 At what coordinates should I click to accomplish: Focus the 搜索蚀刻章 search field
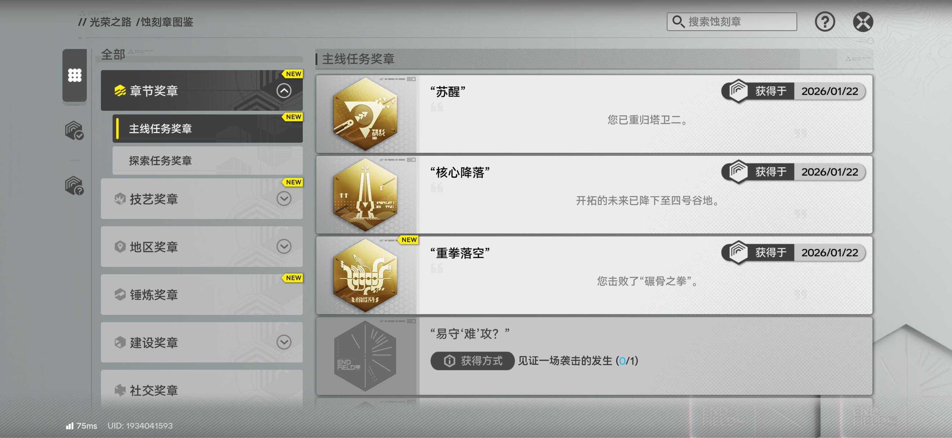(x=731, y=22)
